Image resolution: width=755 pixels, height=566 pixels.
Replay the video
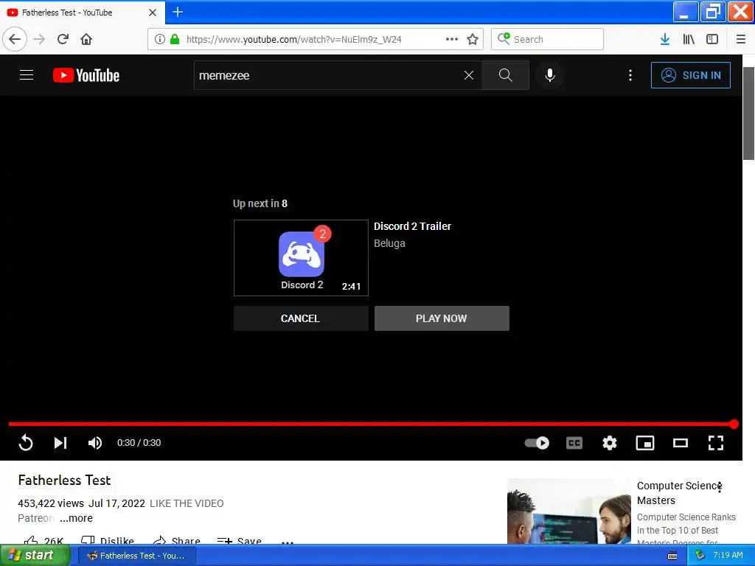pyautogui.click(x=26, y=443)
